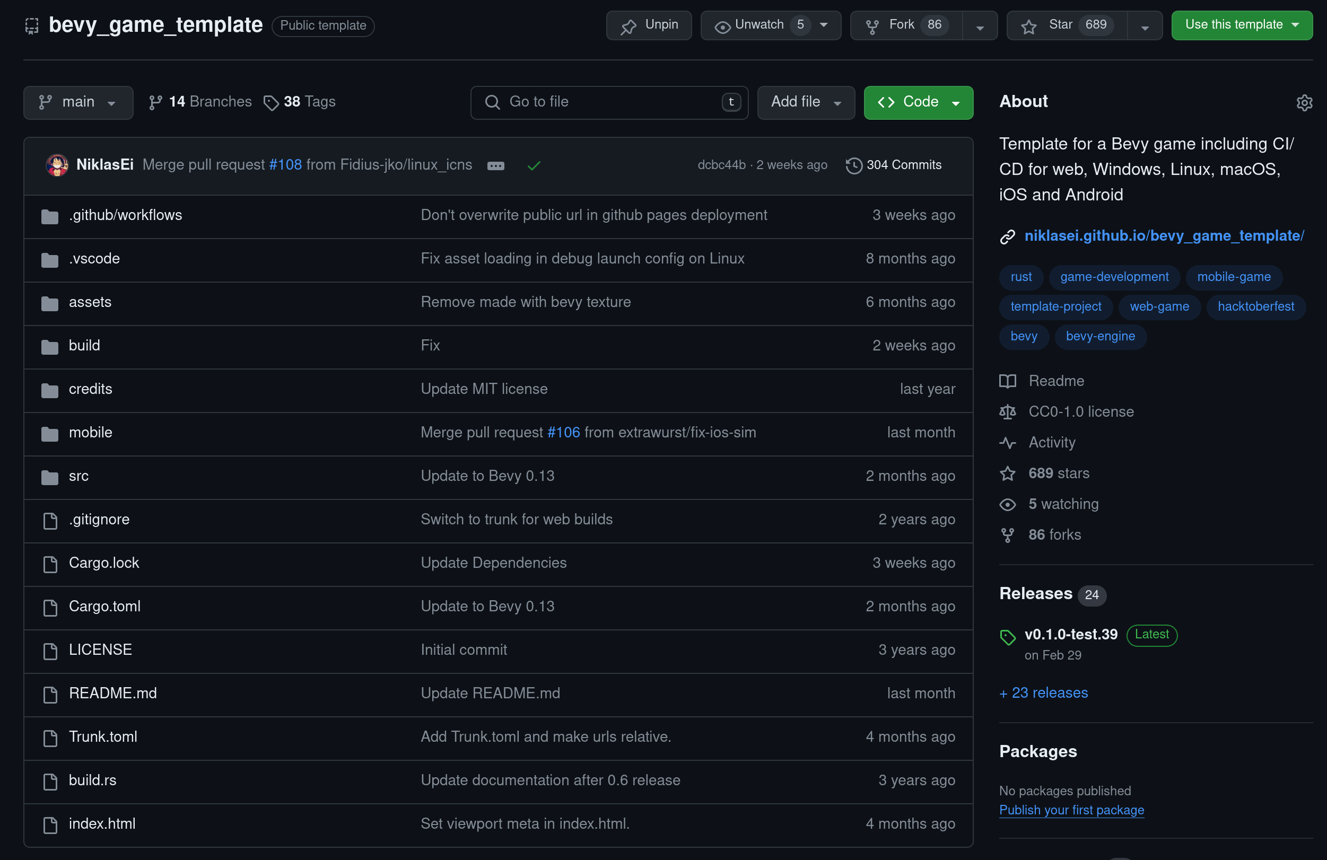View the CC0-1.0 license scales icon
The width and height of the screenshot is (1327, 860).
point(1008,412)
